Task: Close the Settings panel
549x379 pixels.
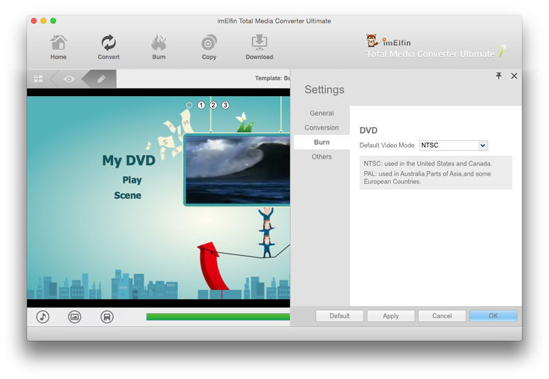Action: 514,76
